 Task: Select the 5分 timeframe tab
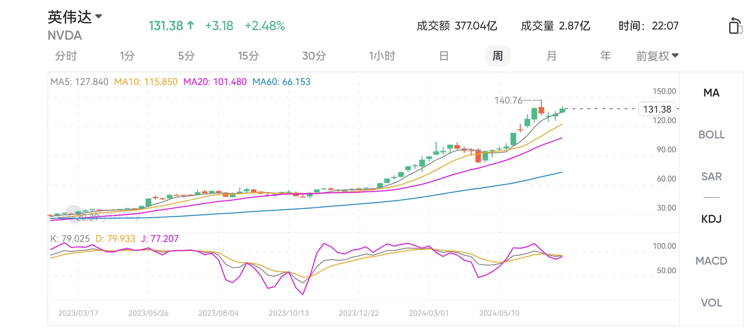pyautogui.click(x=186, y=56)
